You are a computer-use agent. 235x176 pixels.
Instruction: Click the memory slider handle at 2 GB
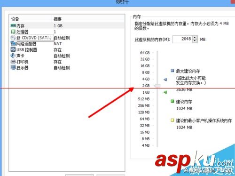tap(157, 86)
